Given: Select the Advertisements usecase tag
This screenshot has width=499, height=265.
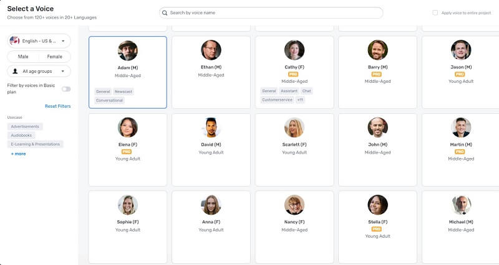Looking at the screenshot, I should [x=25, y=126].
